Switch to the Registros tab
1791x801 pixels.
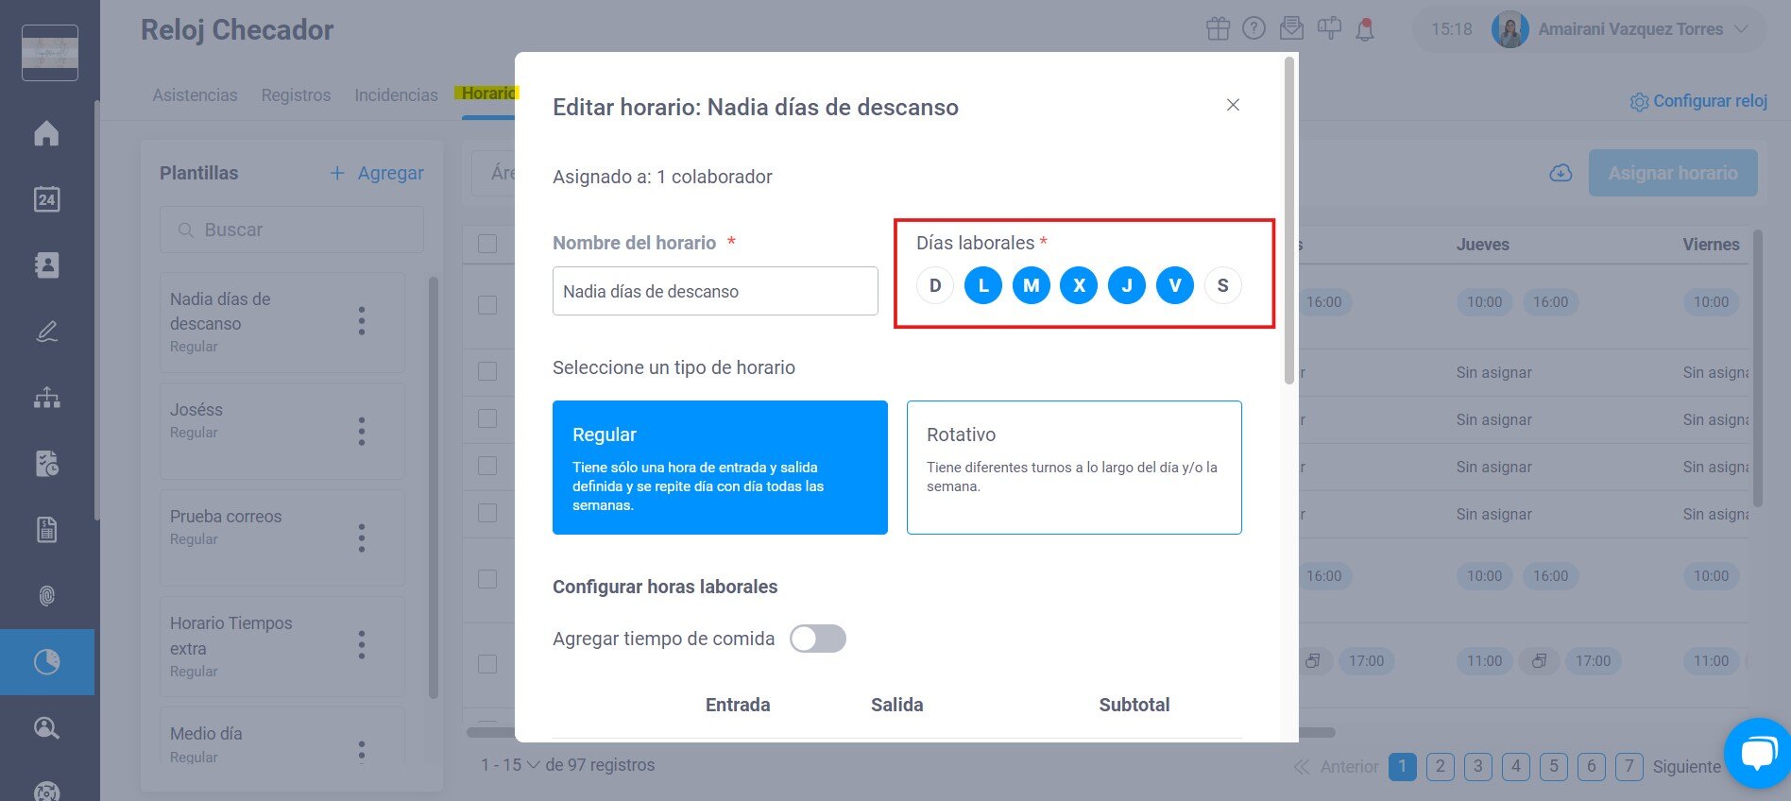[x=296, y=95]
